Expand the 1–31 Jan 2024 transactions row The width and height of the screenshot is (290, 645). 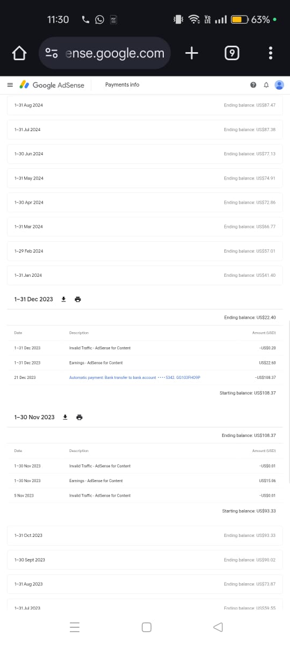[145, 275]
